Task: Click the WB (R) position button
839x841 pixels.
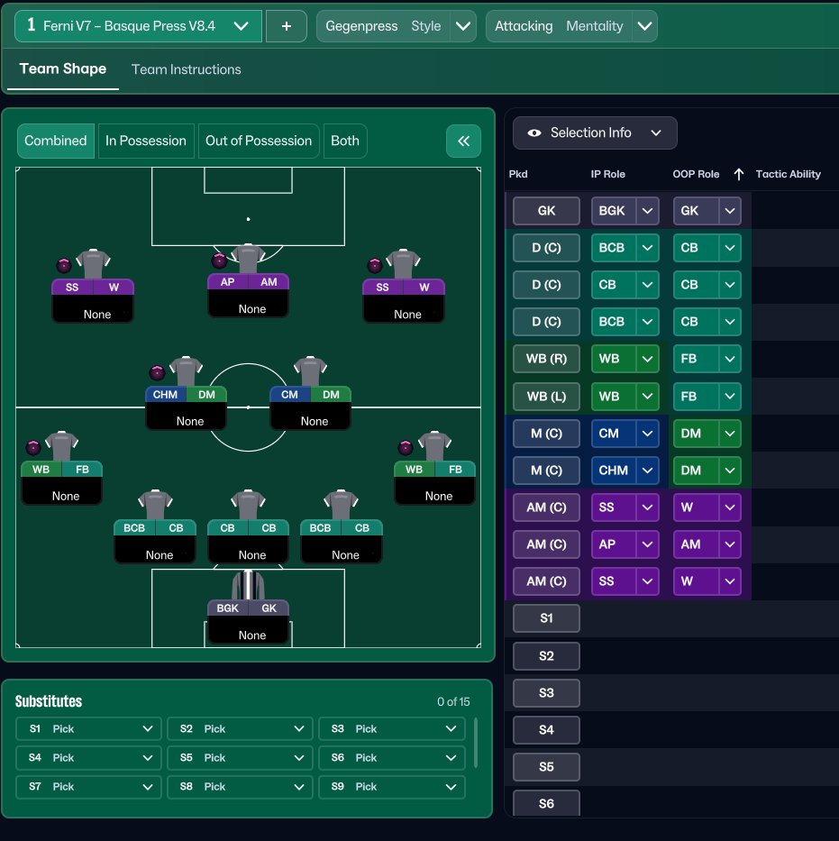Action: coord(546,359)
